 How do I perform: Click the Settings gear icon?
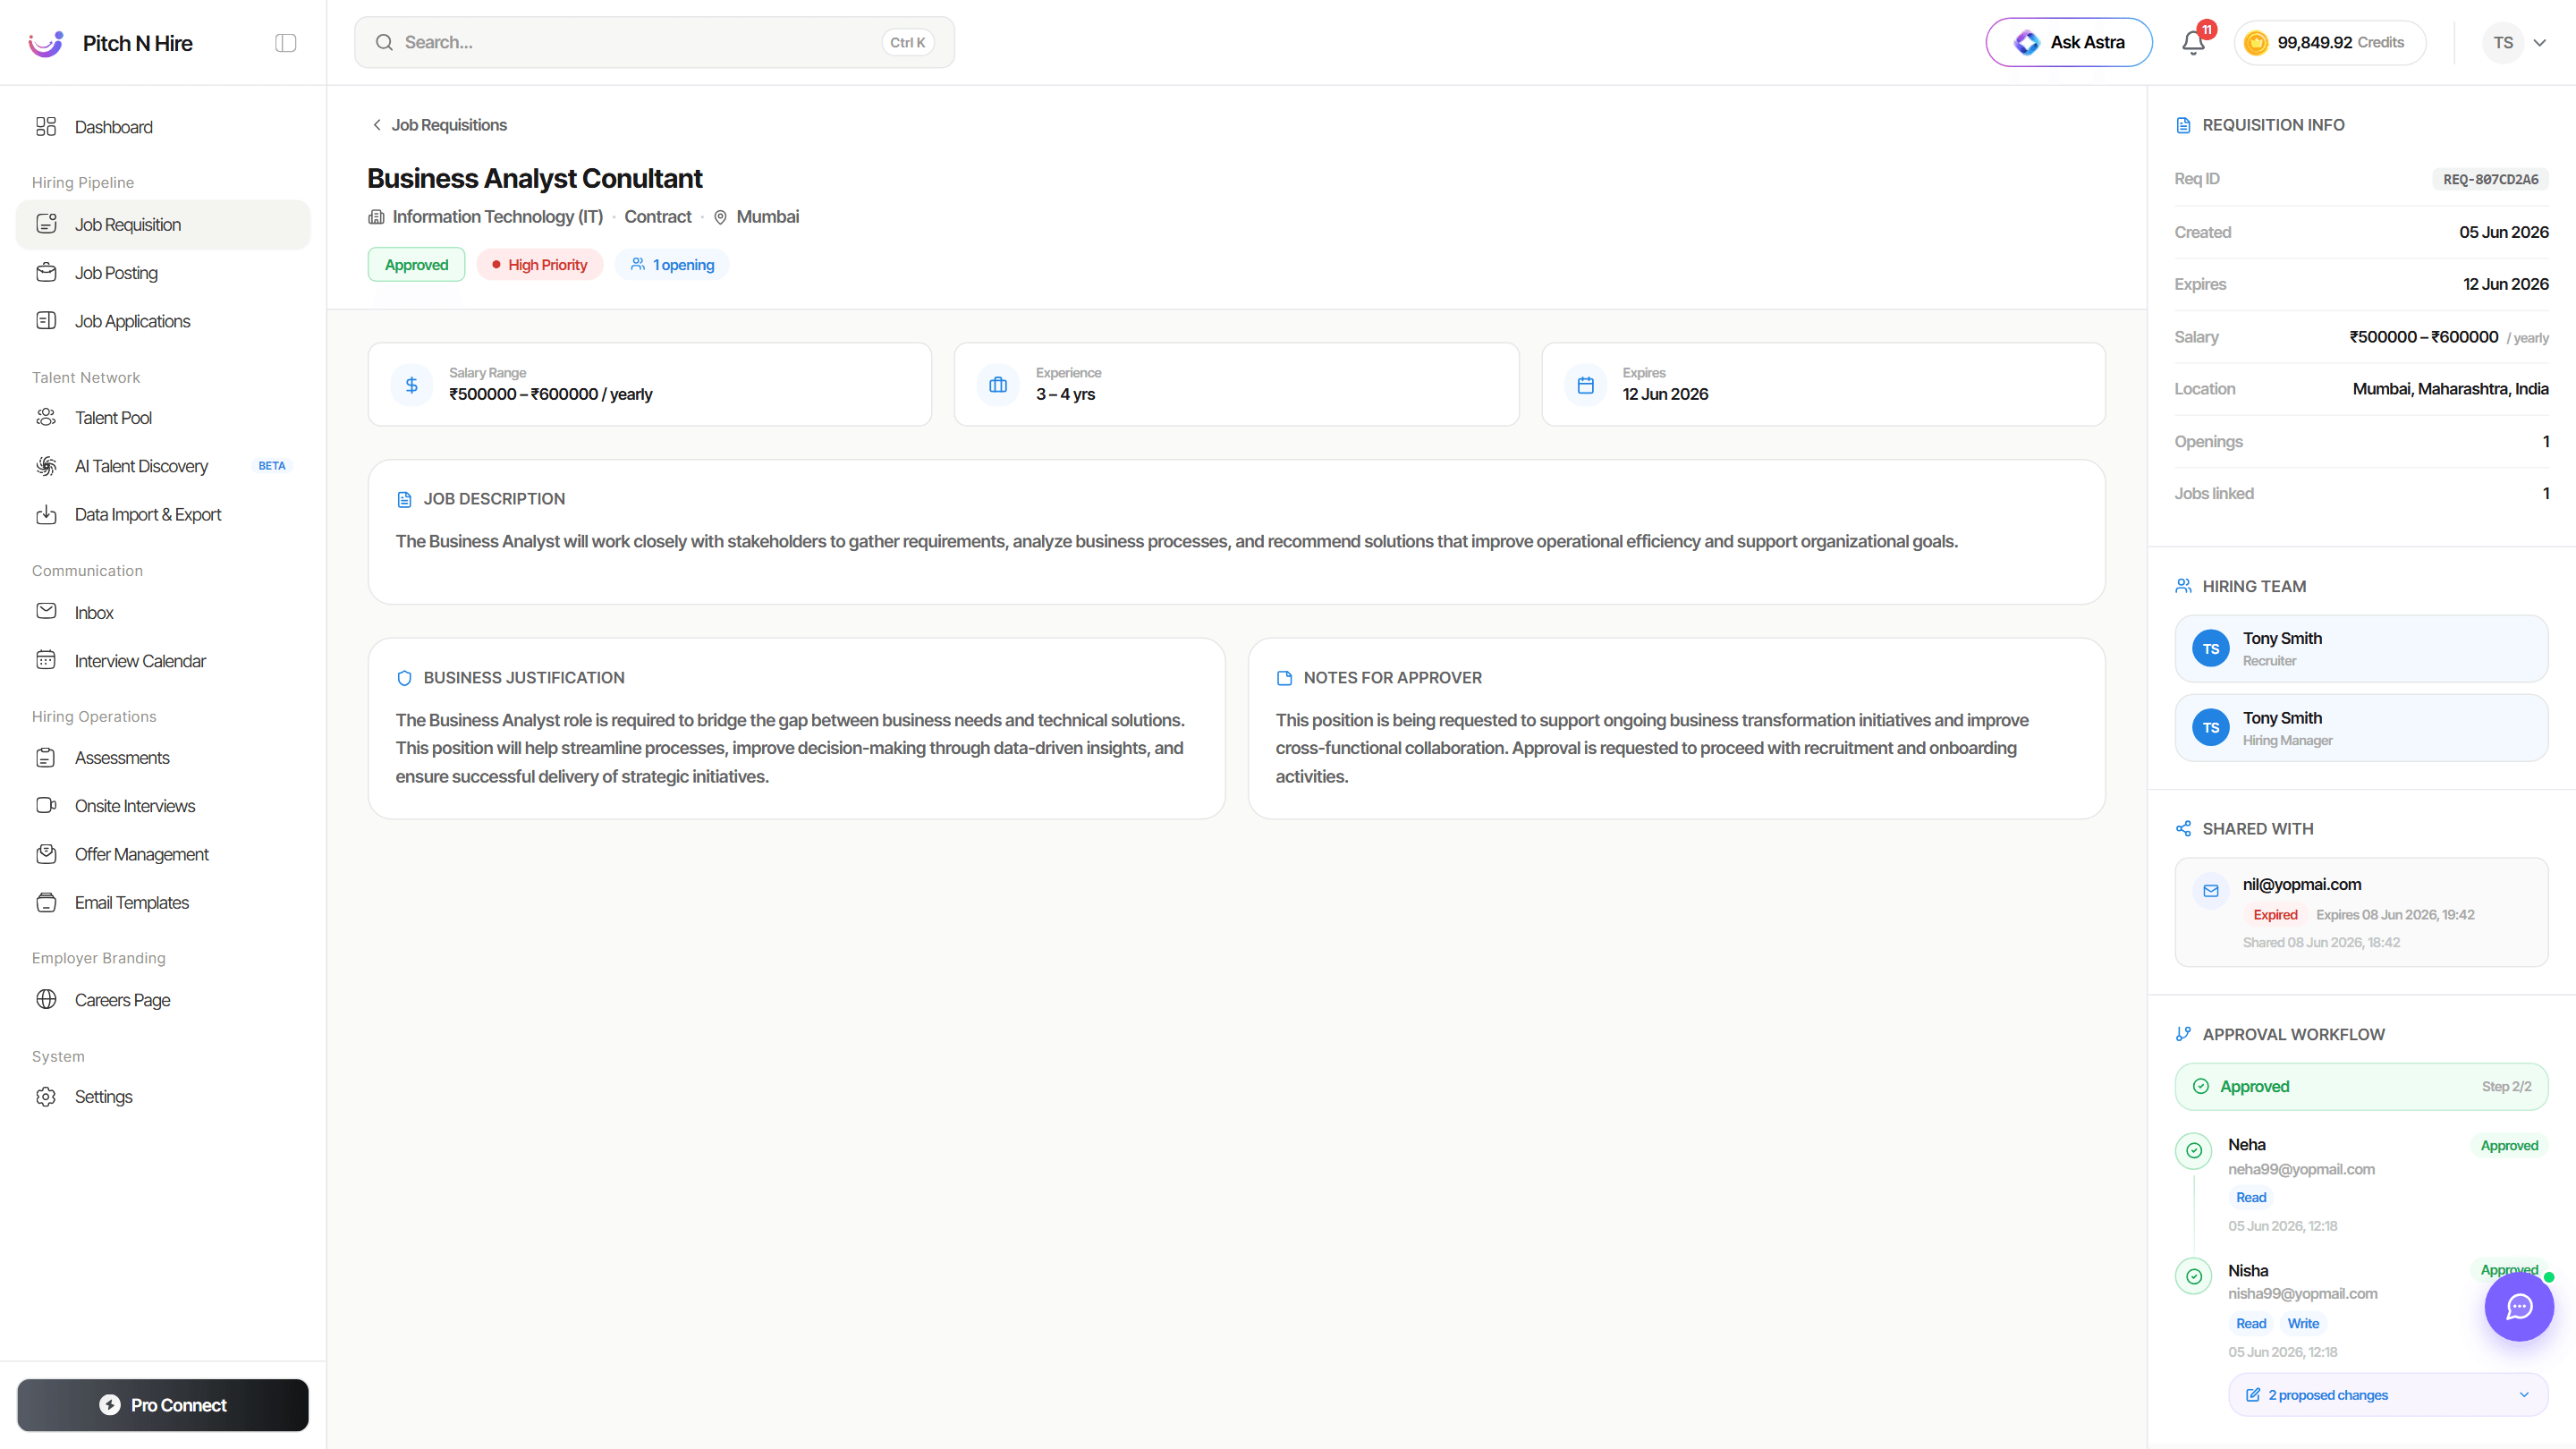coord(46,1097)
